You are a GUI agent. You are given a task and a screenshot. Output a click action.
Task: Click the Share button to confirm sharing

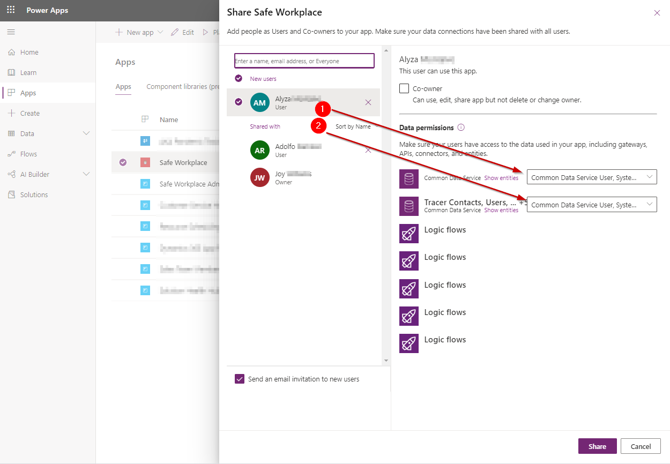(x=597, y=446)
